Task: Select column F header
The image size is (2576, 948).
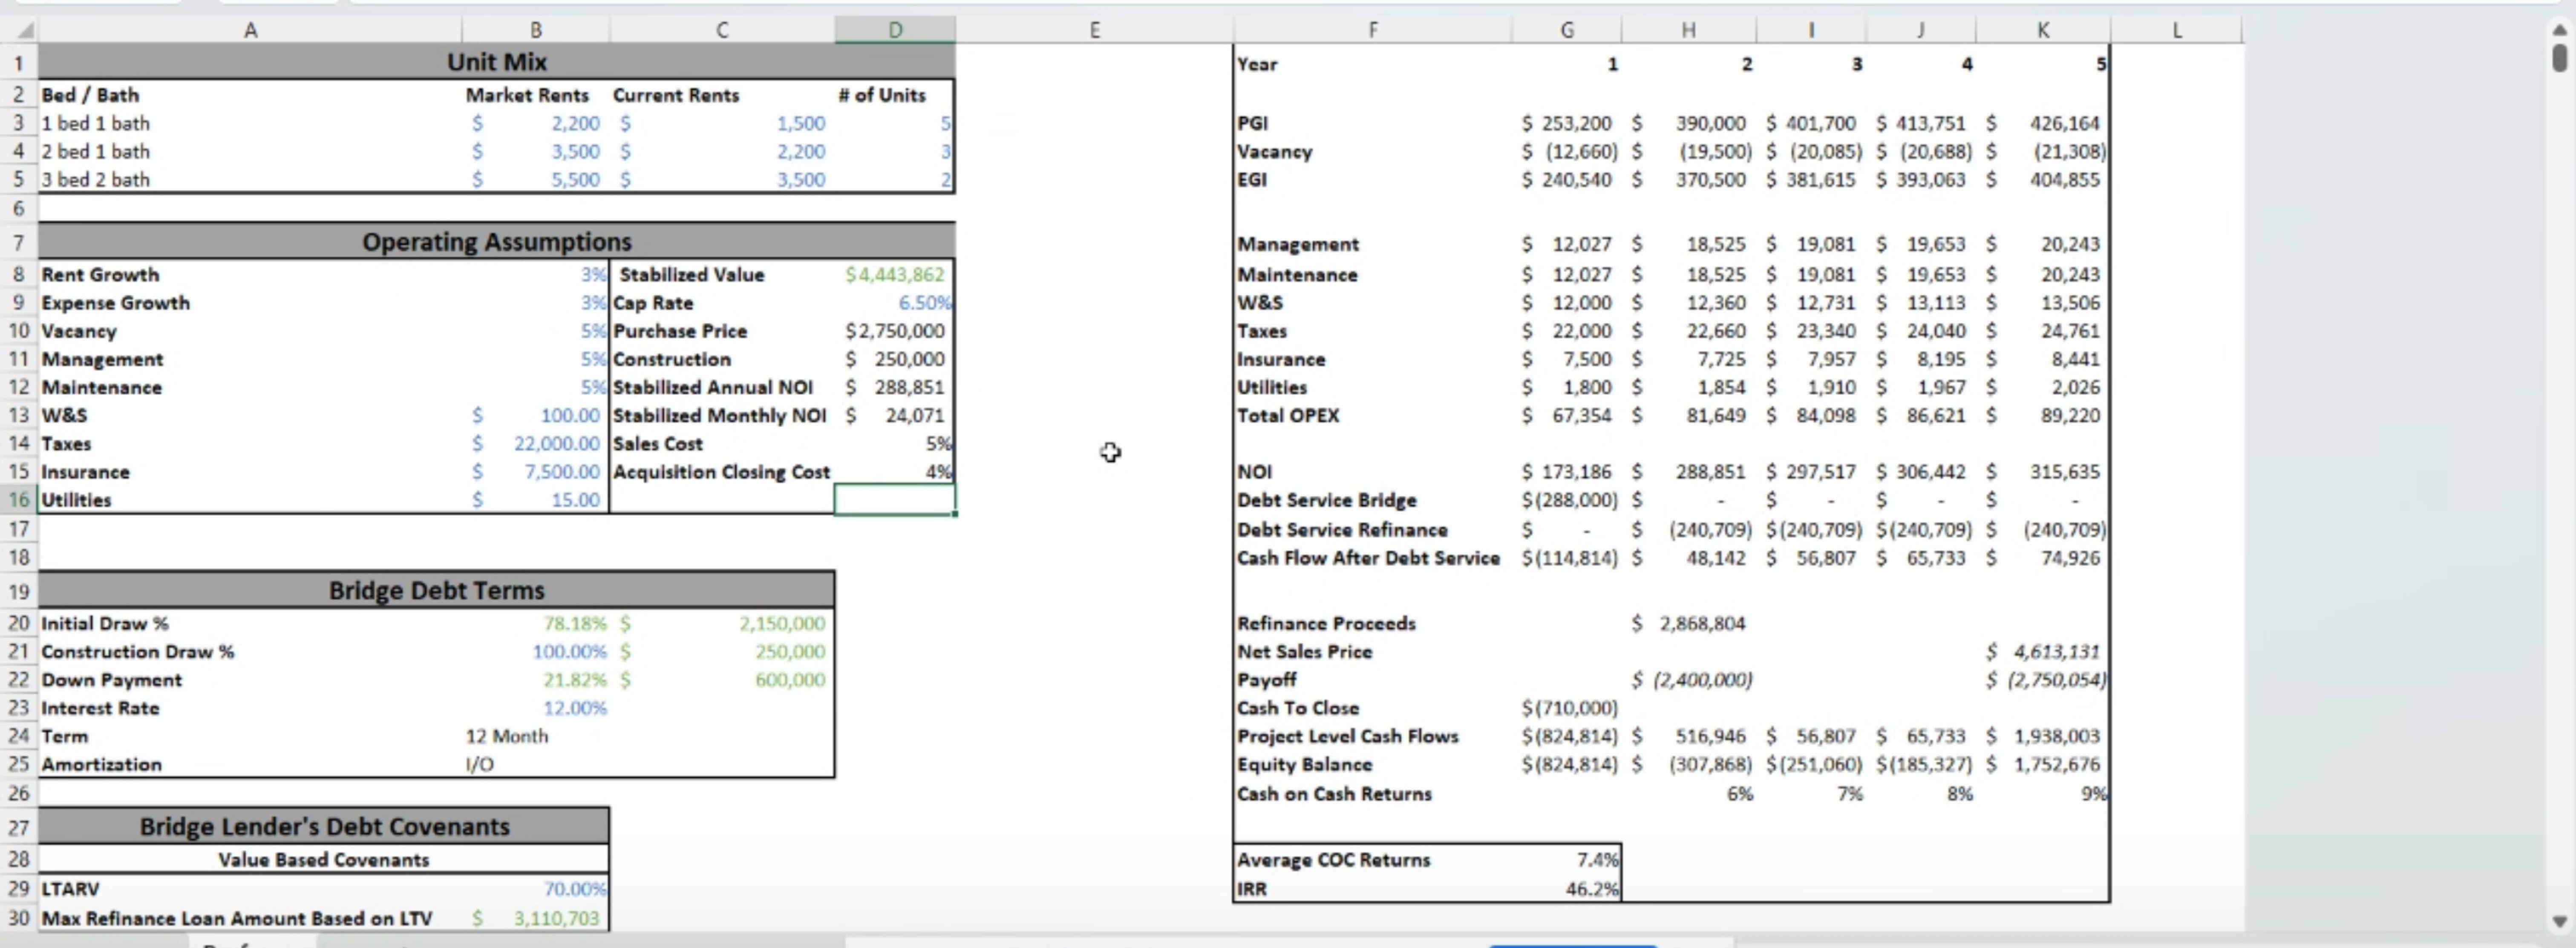Action: [1372, 30]
